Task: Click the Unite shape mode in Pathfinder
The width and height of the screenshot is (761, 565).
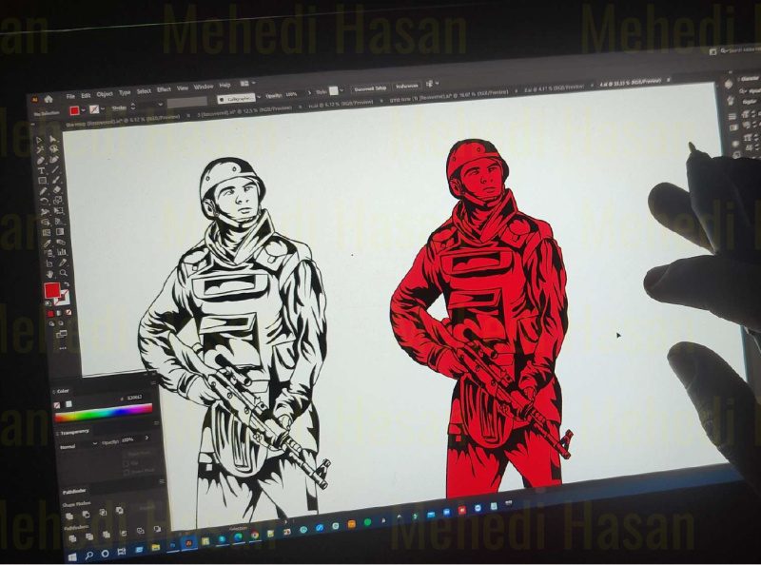Action: pos(68,514)
